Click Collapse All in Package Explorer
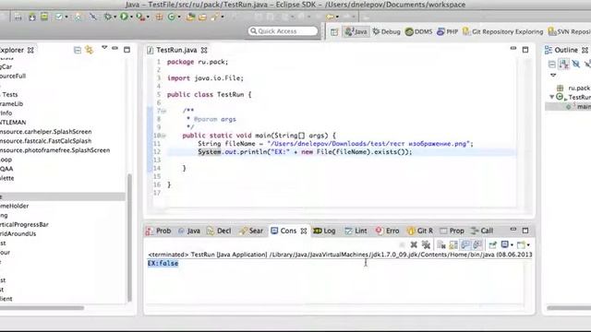Viewport: 591px width, 332px height. click(x=78, y=50)
